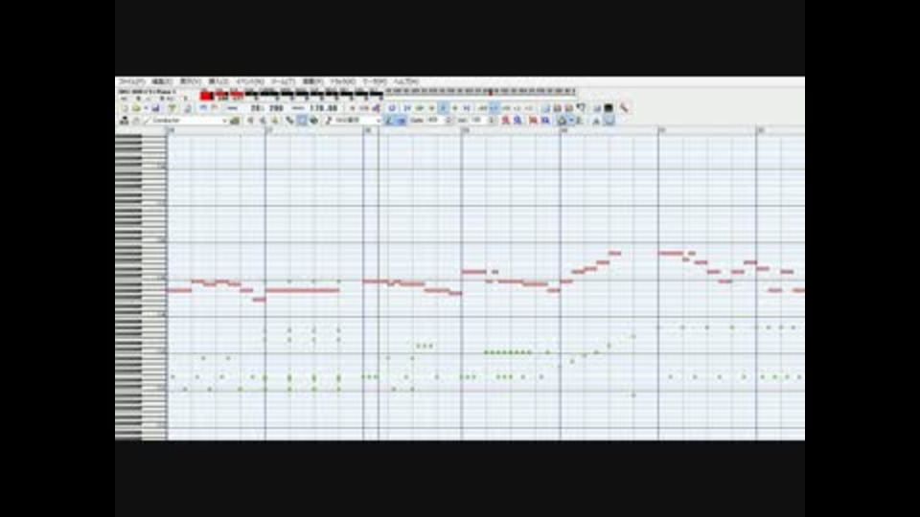
Task: Open the Insert menu (fourth menu)
Action: point(218,81)
